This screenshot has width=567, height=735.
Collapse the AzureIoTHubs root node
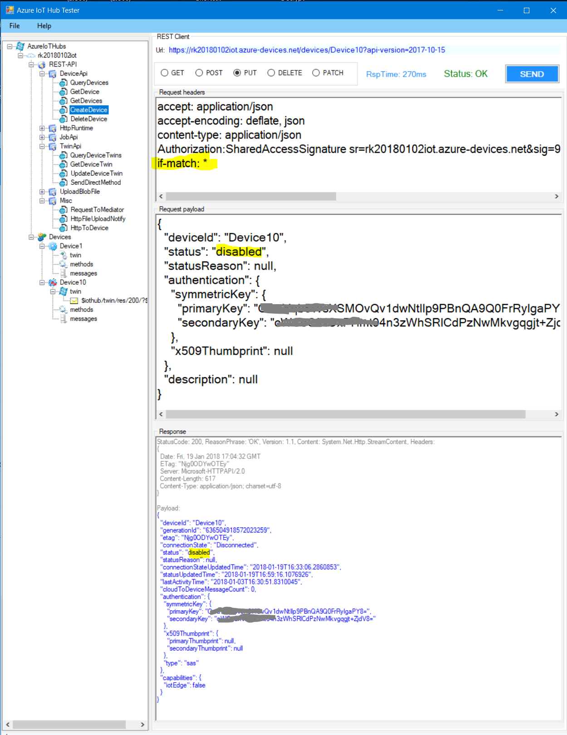coord(10,46)
